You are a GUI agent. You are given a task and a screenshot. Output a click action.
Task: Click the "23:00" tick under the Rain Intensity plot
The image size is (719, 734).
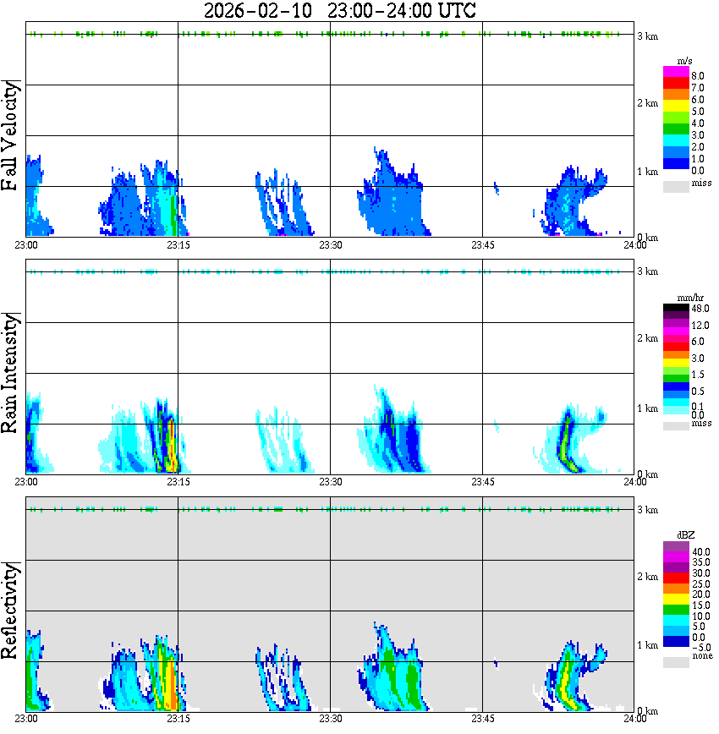pyautogui.click(x=26, y=482)
